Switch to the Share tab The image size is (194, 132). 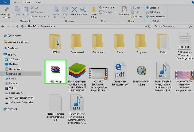[27, 2]
